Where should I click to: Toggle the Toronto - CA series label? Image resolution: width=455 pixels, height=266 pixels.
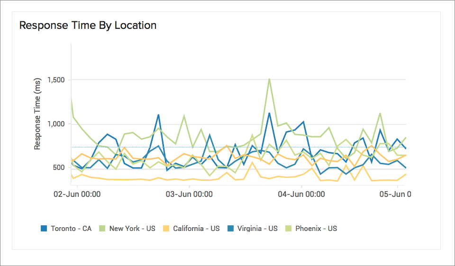(71, 229)
